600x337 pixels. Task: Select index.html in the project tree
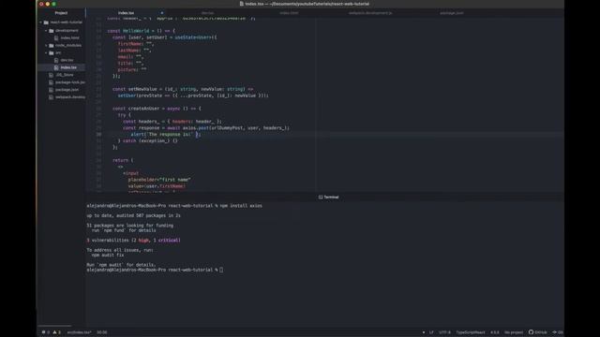click(70, 37)
